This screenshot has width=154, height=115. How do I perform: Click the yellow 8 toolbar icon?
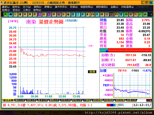point(88,15)
